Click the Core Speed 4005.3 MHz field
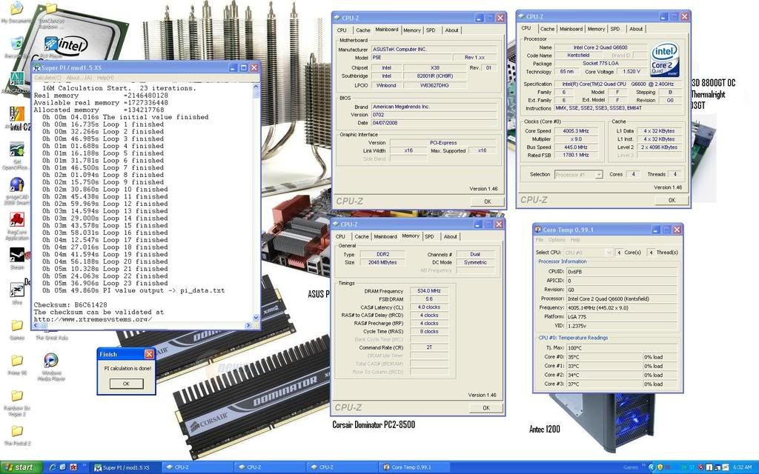 click(575, 131)
